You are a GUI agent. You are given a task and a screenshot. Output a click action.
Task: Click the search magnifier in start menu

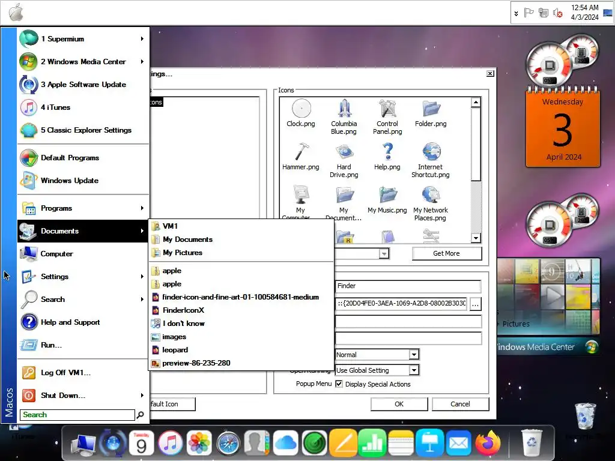click(x=140, y=415)
